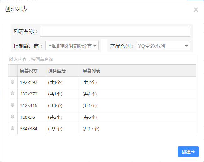This screenshot has height=162, width=204.
Task: Click (共5个) screen list for 128x96
Action: pos(90,117)
